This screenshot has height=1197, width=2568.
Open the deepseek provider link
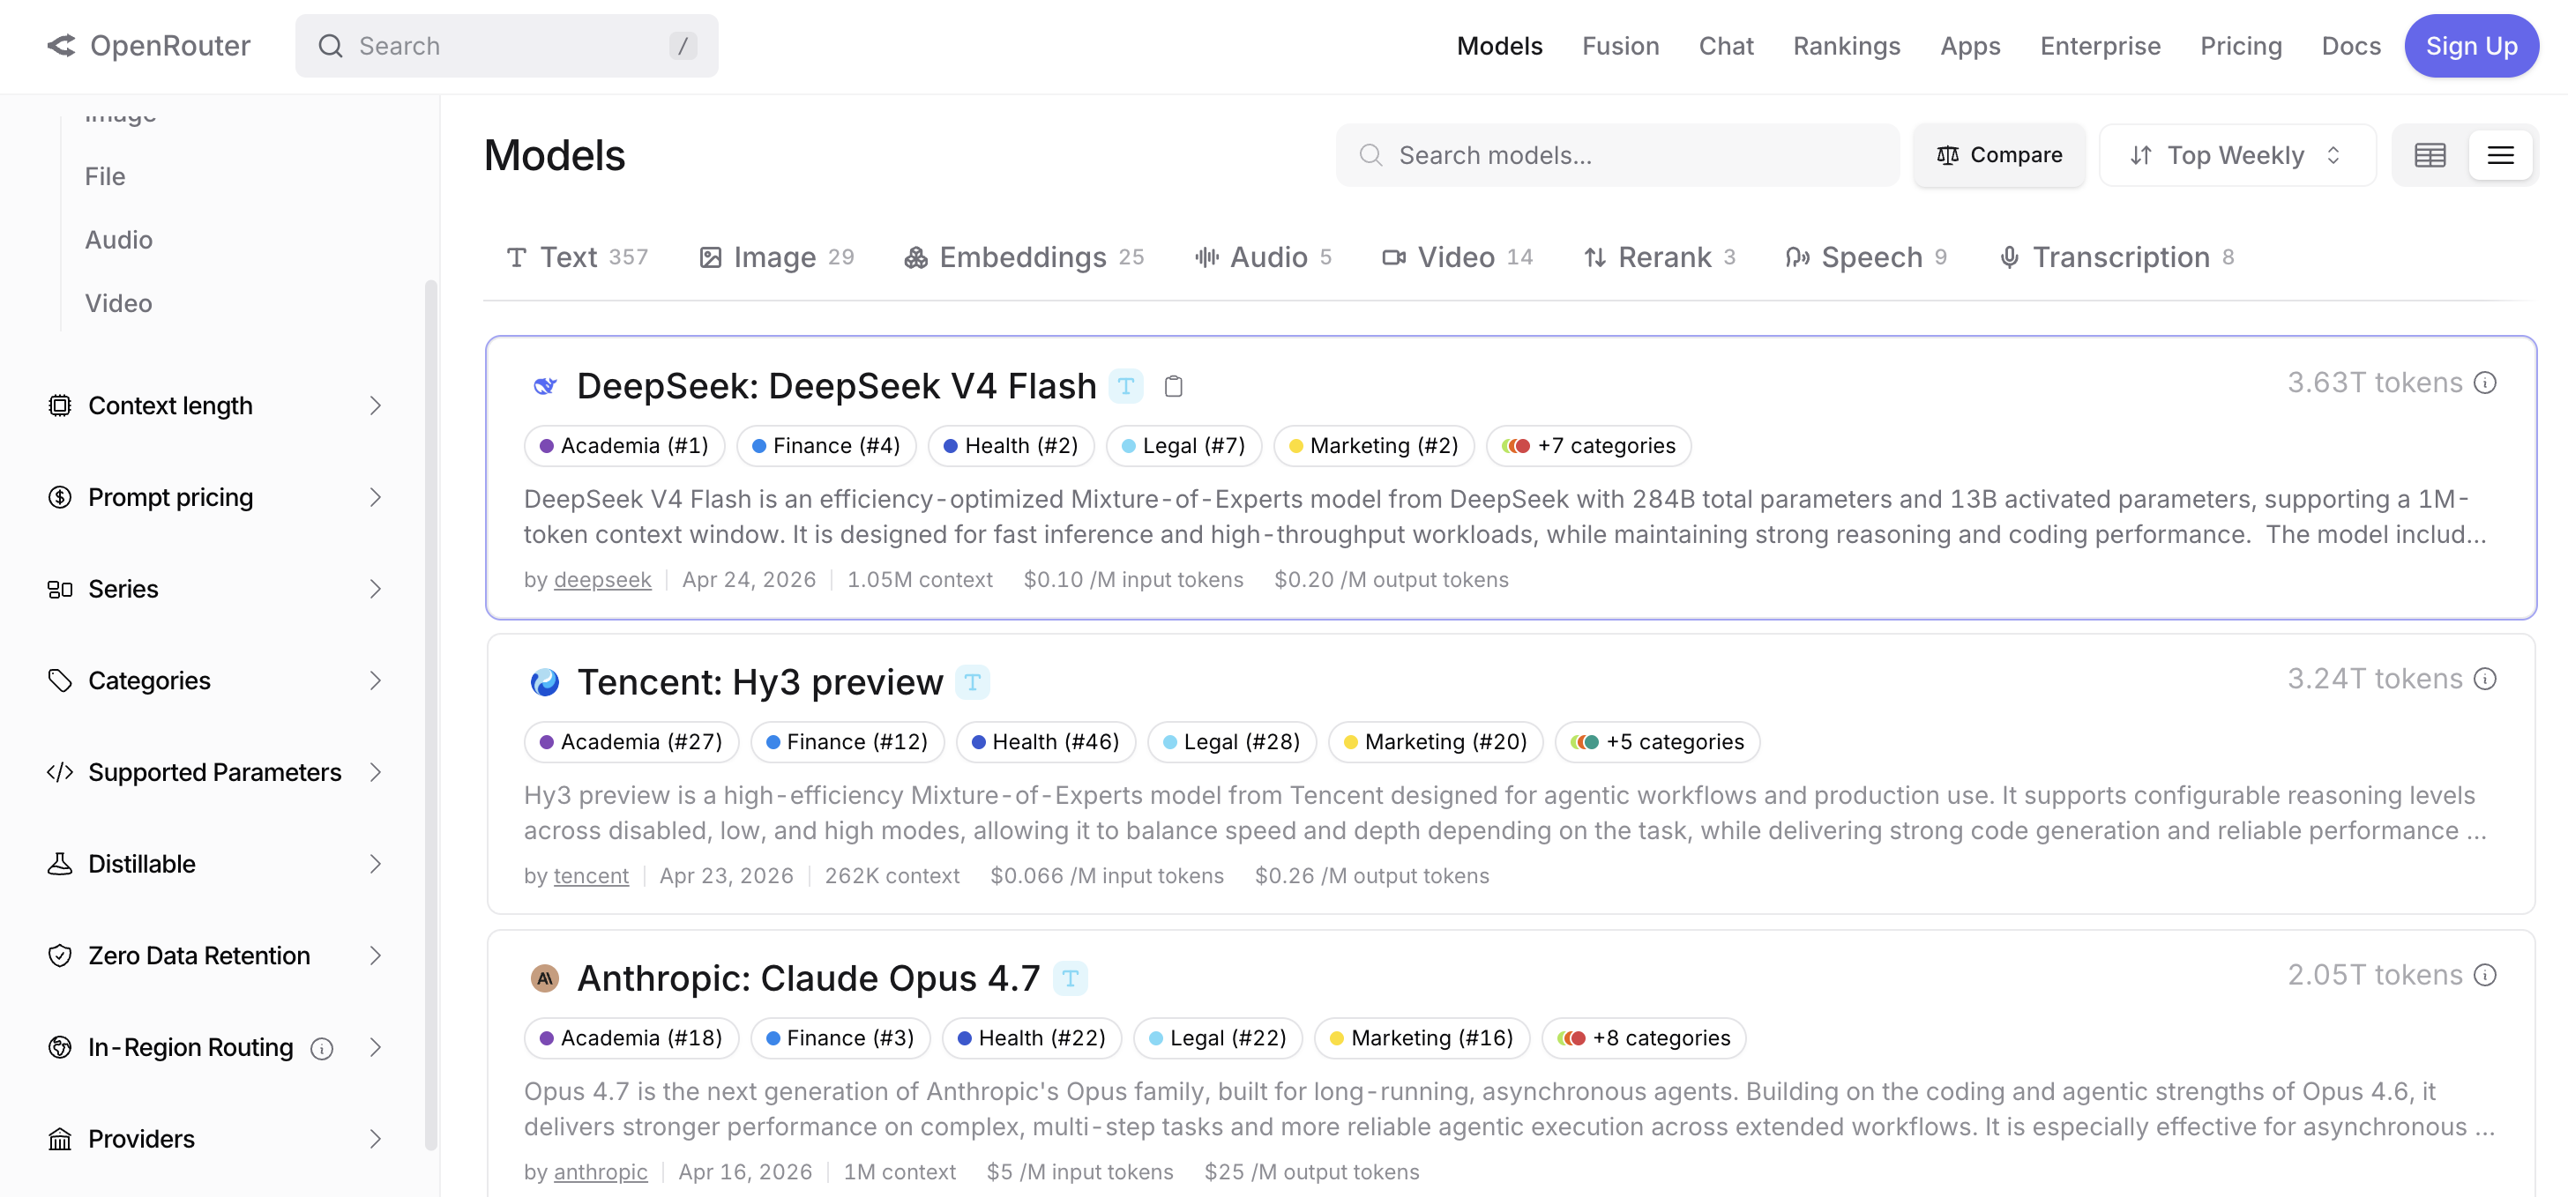click(x=602, y=580)
